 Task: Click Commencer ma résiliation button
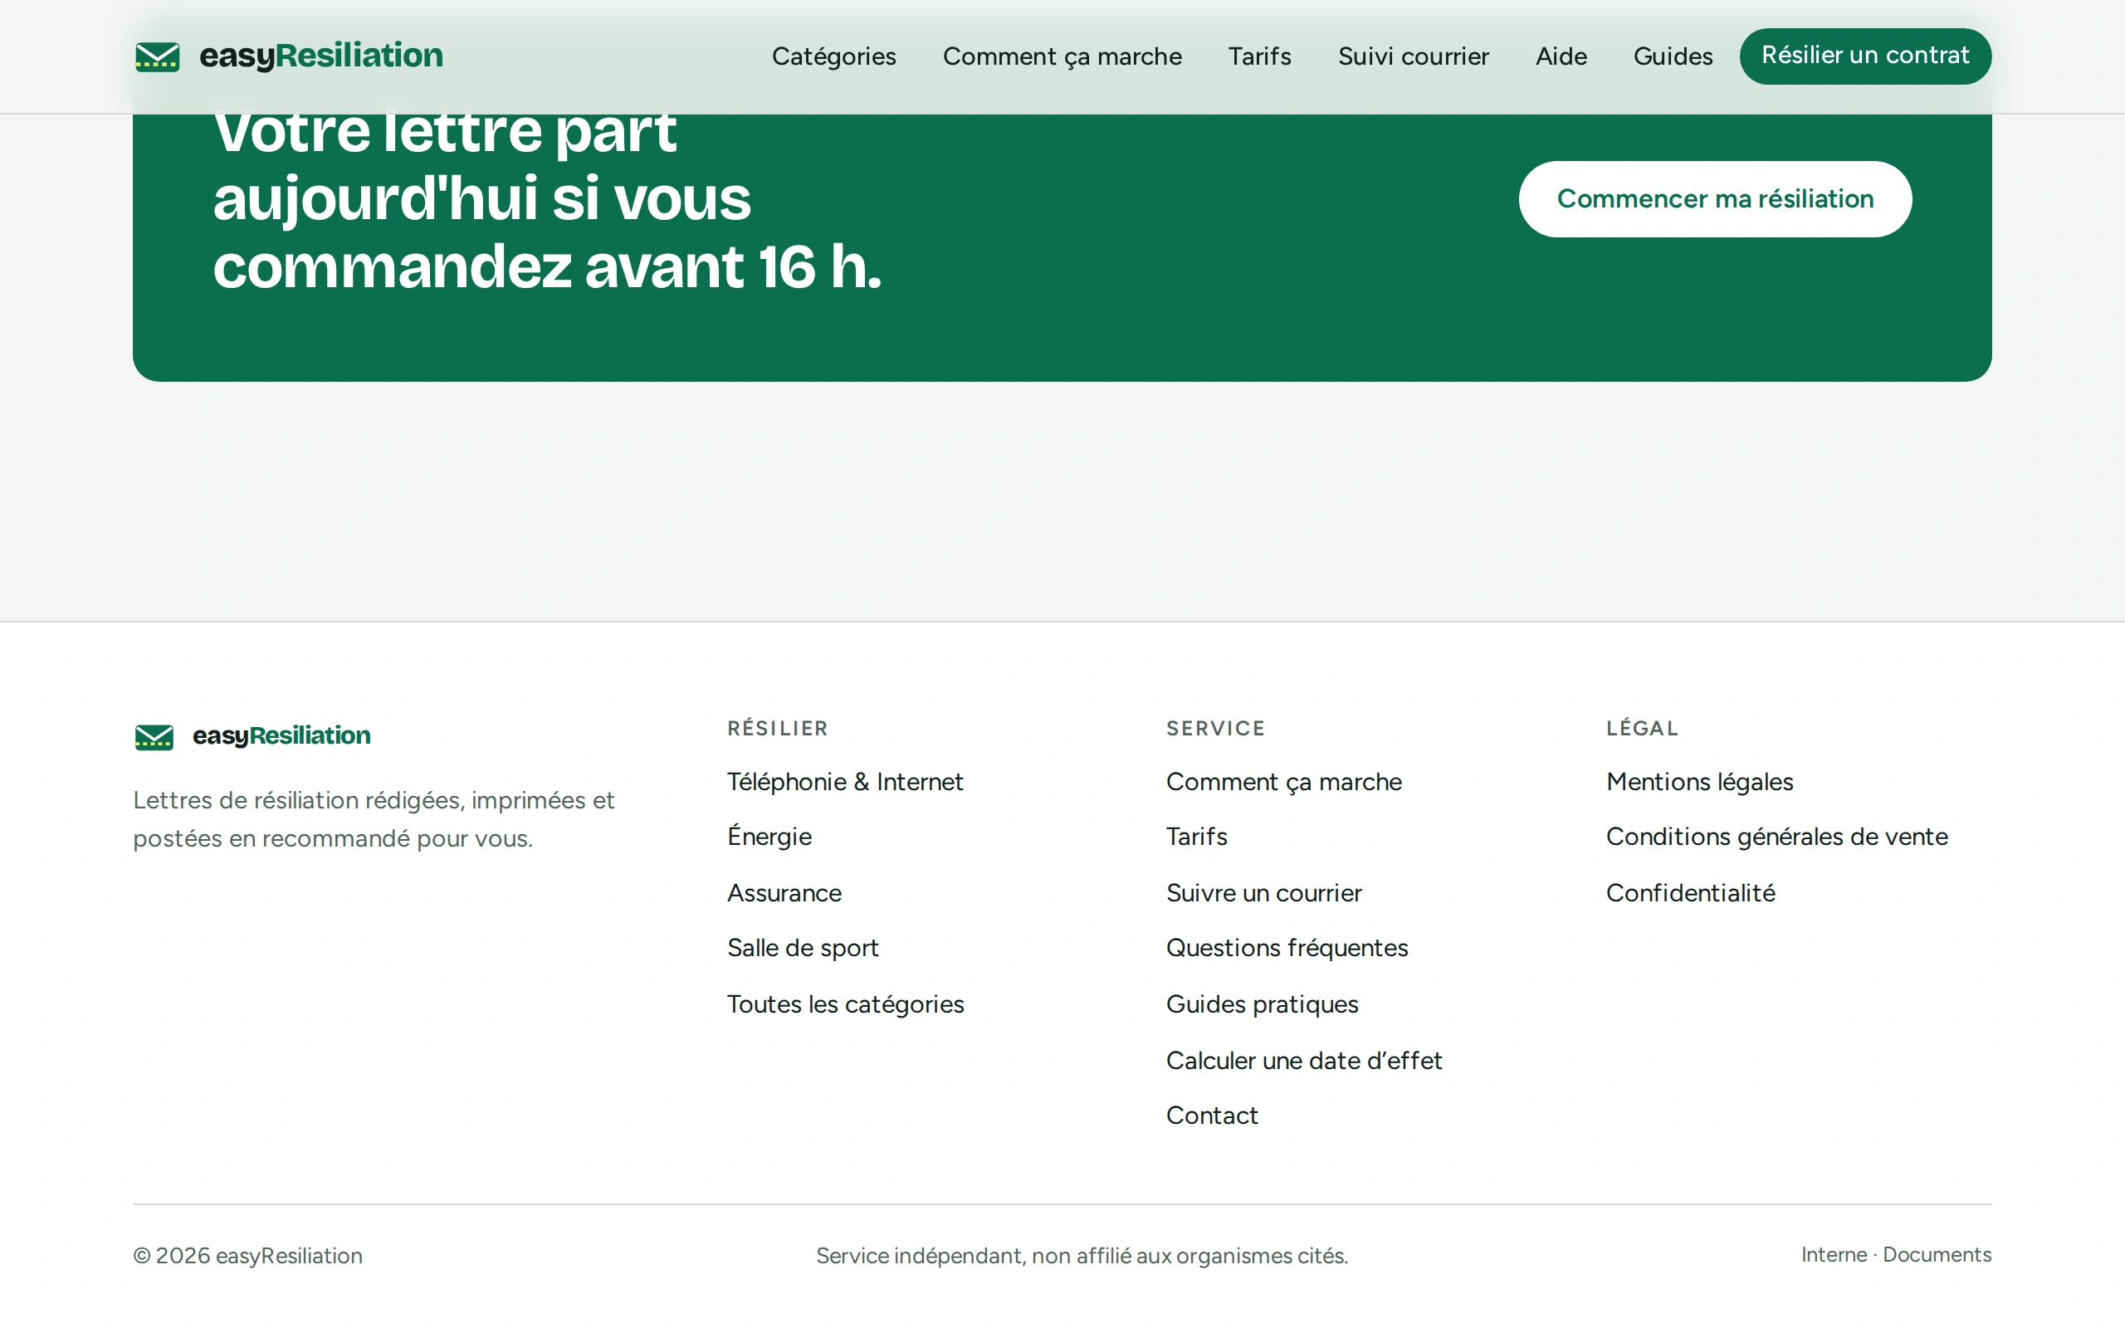[x=1715, y=198]
